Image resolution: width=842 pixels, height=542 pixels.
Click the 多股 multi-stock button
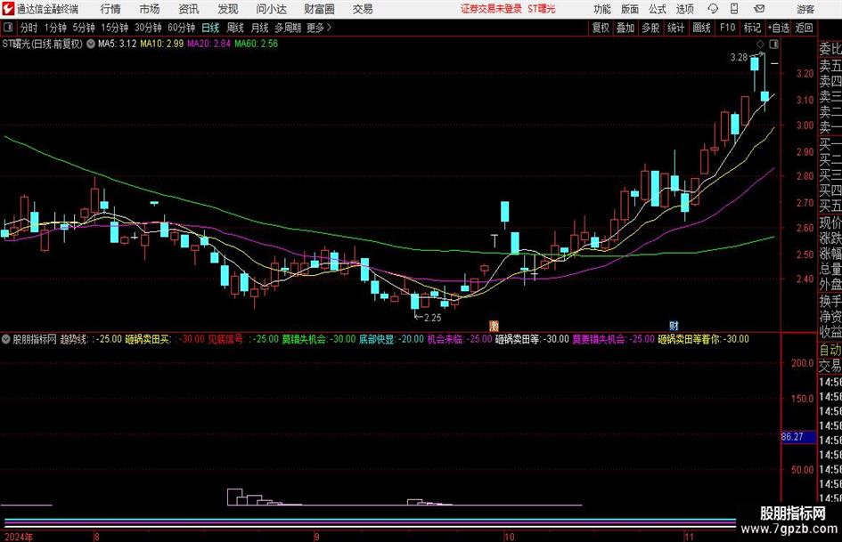tap(650, 28)
